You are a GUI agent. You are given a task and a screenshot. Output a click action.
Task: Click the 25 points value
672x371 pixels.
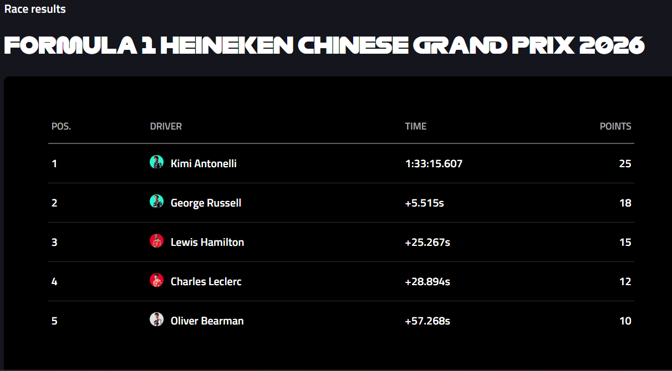tap(625, 163)
